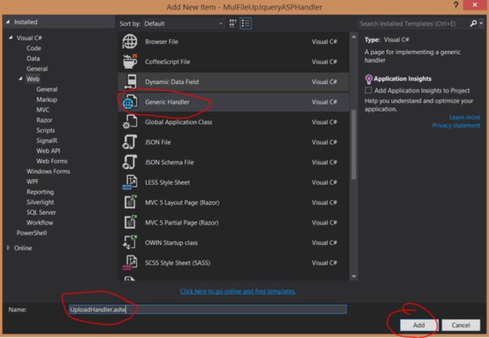Select the Browser File template icon
Viewport: 489px width, 338px height.
129,41
